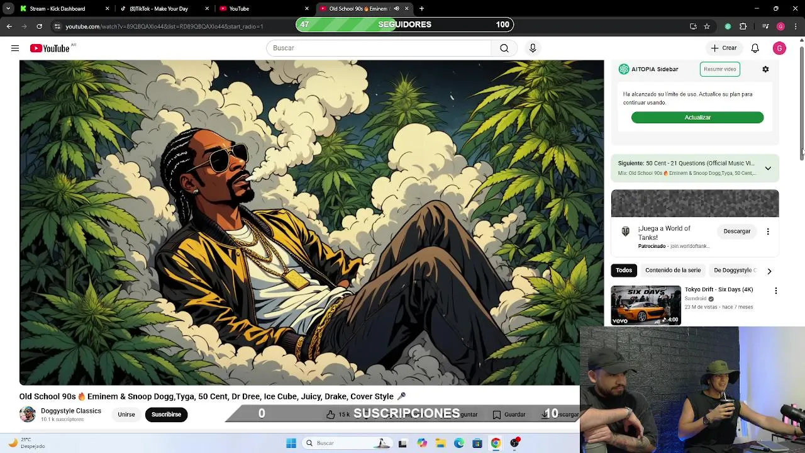Image resolution: width=805 pixels, height=453 pixels.
Task: Open the tab search dropdown arrow
Action: click(8, 9)
